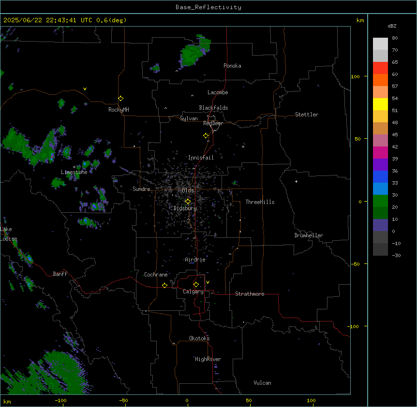Screen dimensions: 417x407
Task: Select the ThreeHills label
Action: (x=260, y=202)
